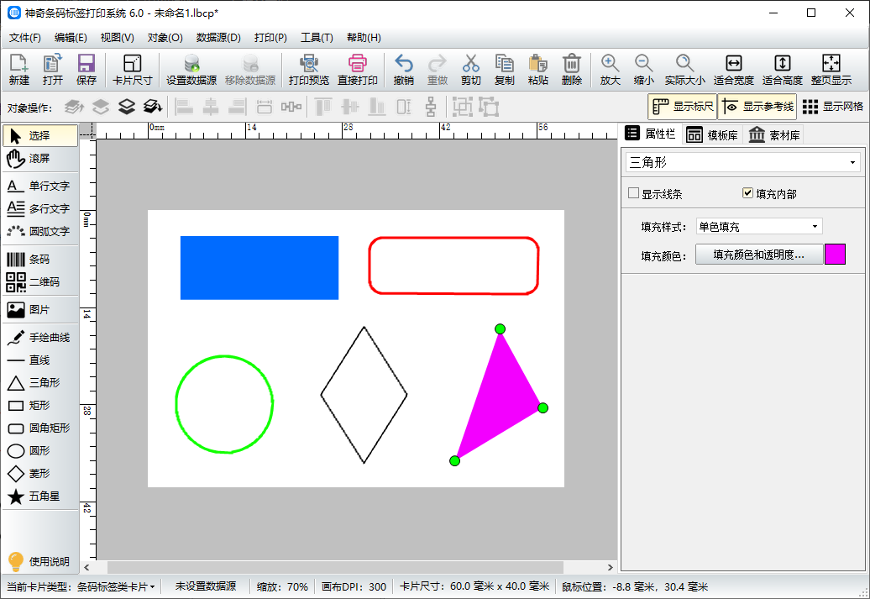Toggle 显示网格 grid display
The height and width of the screenshot is (599, 870).
tap(831, 107)
